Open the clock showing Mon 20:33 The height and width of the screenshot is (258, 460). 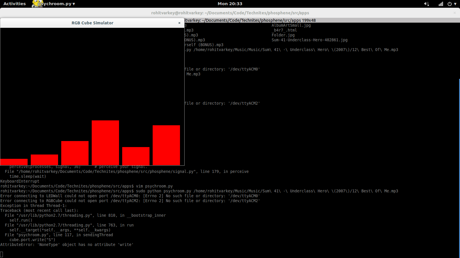tap(230, 4)
